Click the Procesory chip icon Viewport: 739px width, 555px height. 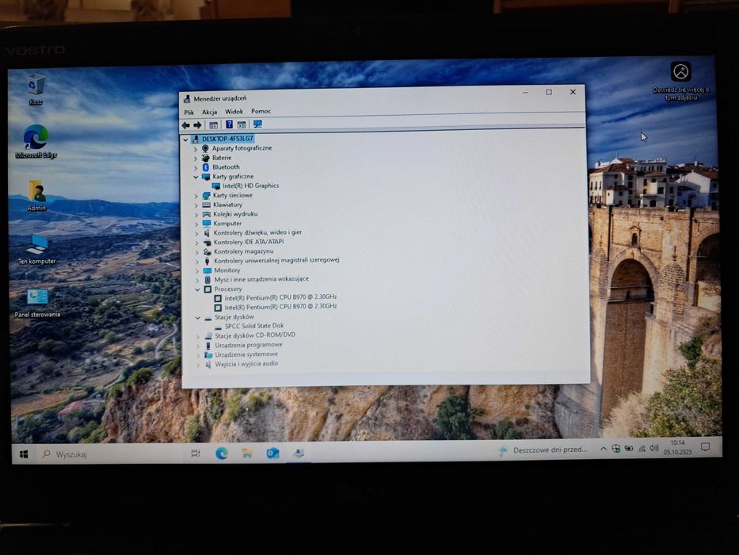pyautogui.click(x=208, y=289)
